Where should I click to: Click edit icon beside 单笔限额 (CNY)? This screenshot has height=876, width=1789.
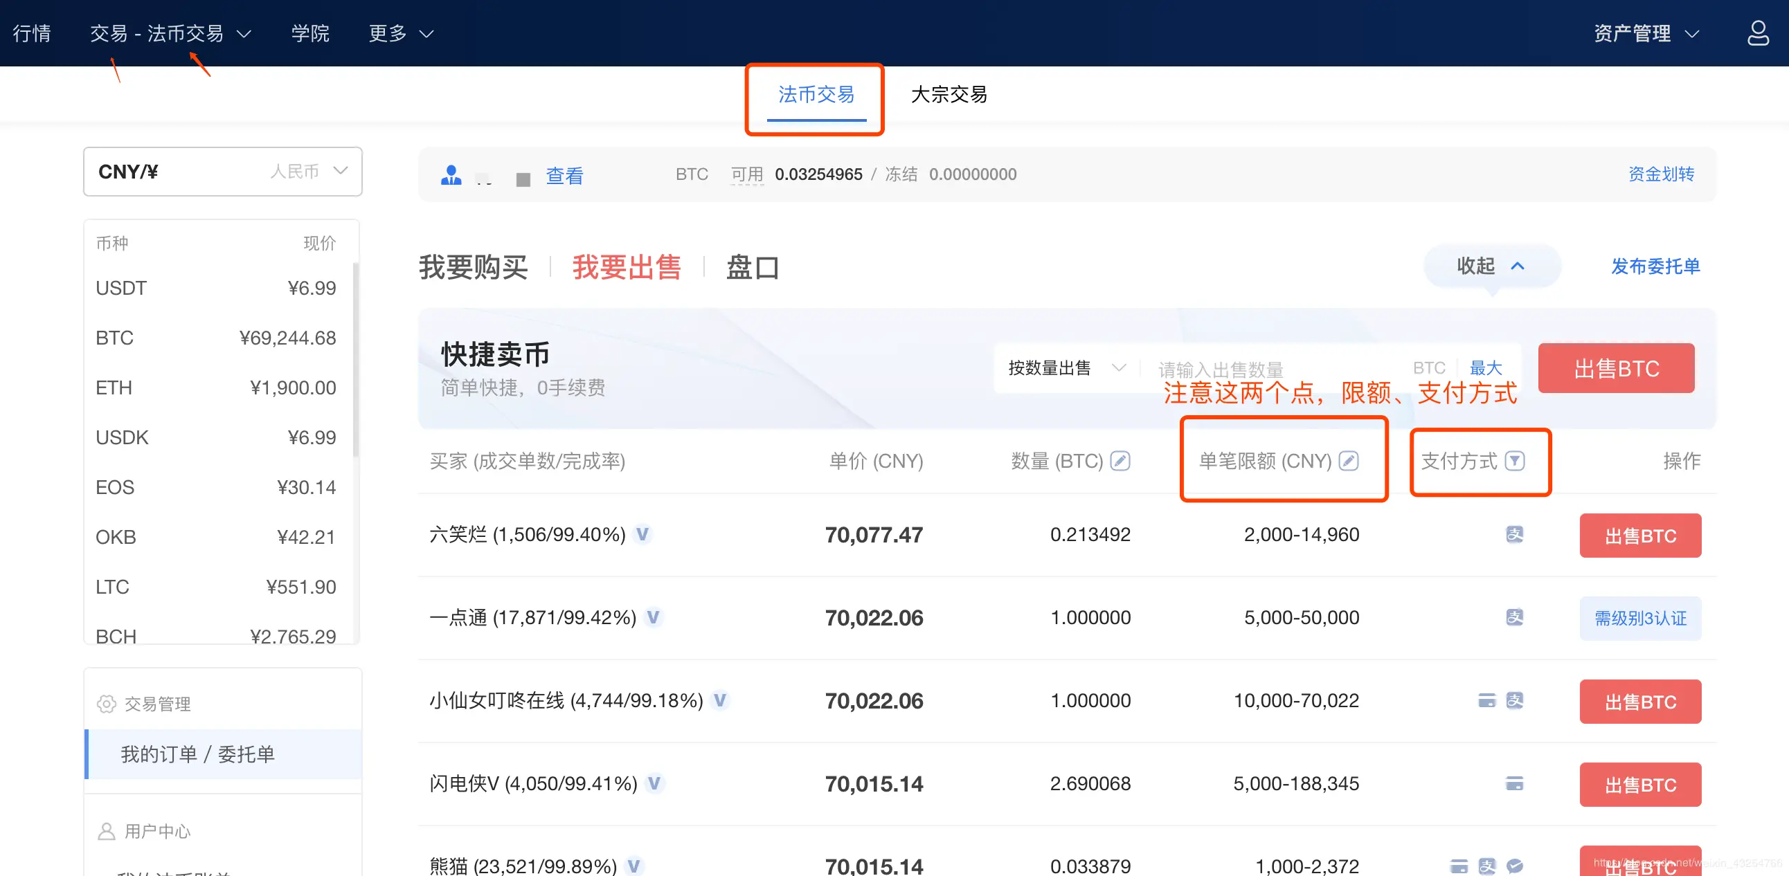click(x=1349, y=460)
